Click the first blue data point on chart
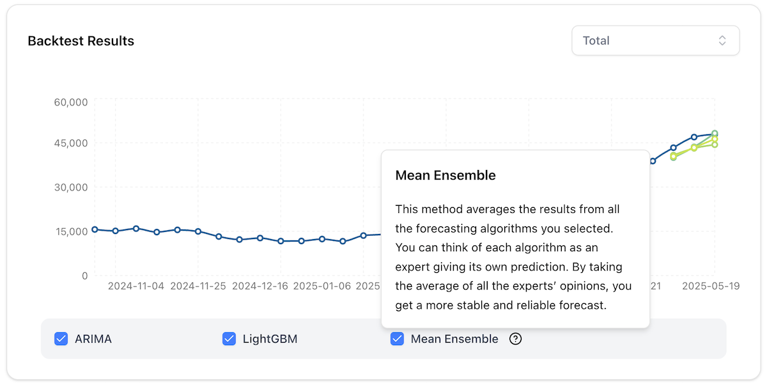 [x=95, y=228]
